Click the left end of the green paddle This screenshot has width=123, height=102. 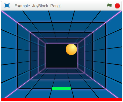[53, 88]
